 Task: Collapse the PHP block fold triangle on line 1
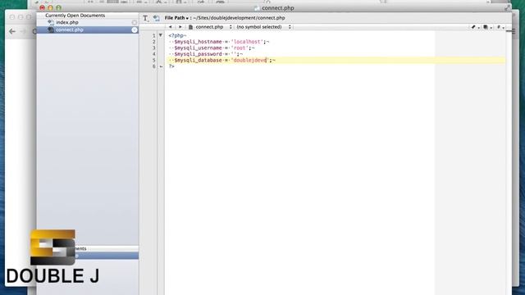pos(161,35)
